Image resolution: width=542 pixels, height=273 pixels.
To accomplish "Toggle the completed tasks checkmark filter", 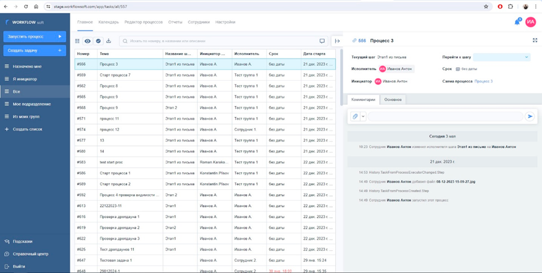I will [x=98, y=41].
